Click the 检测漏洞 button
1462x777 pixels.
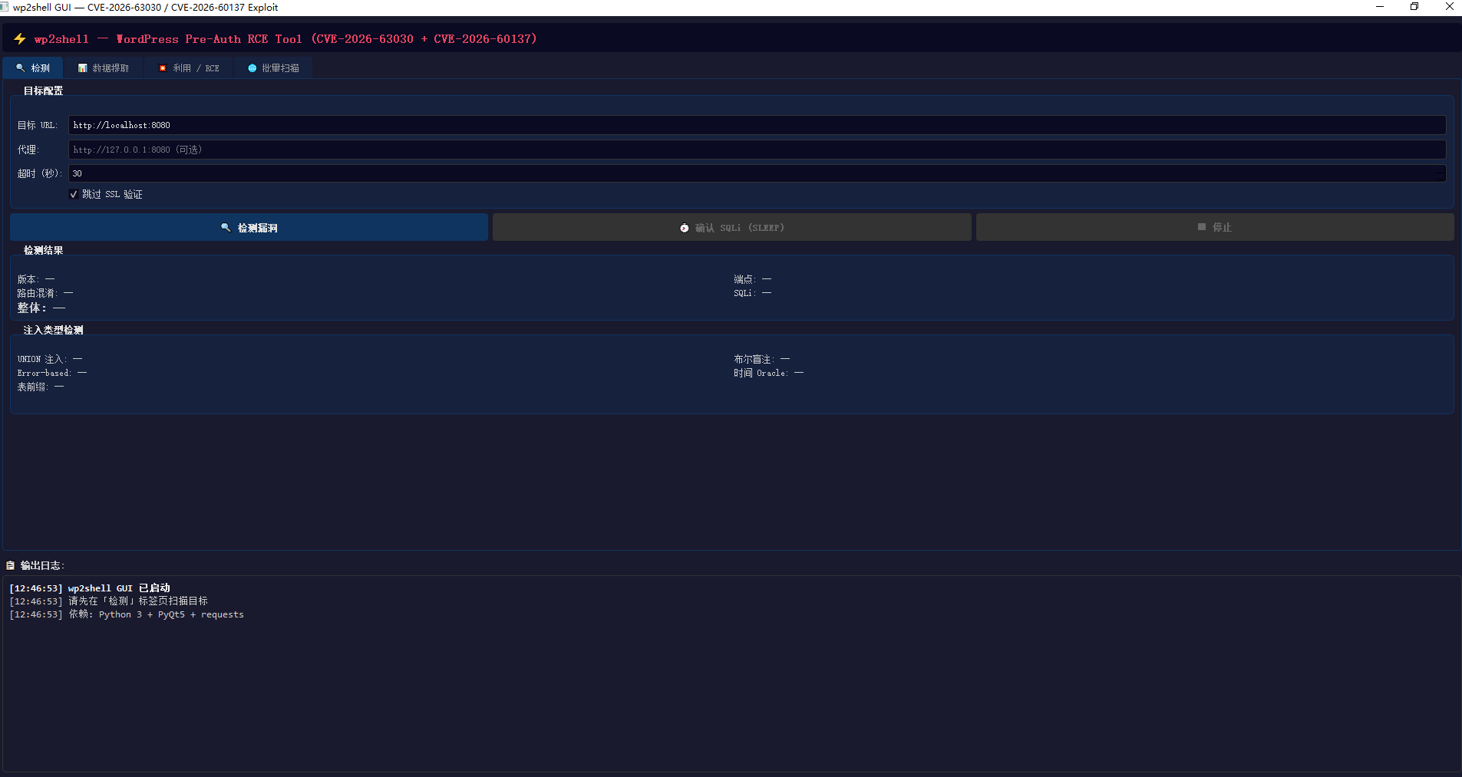click(x=249, y=227)
